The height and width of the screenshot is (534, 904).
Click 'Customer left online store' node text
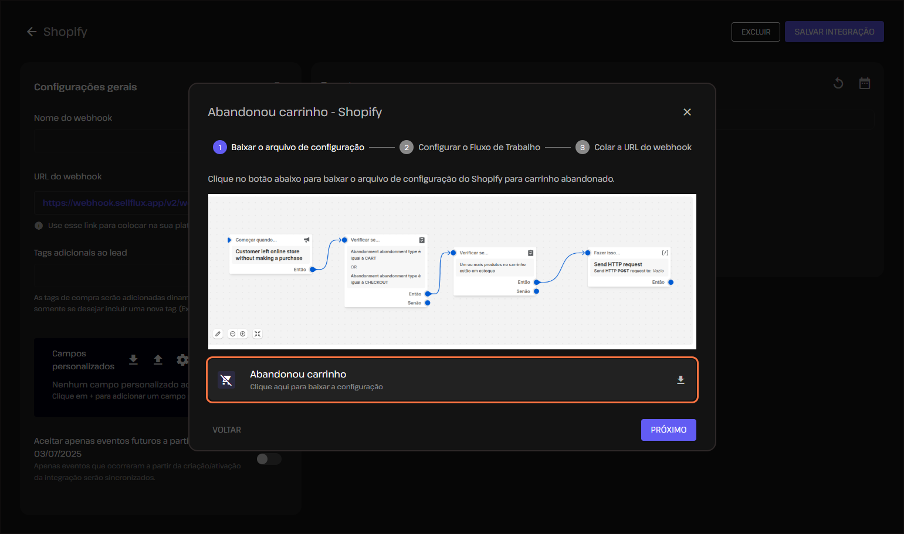[x=269, y=254]
